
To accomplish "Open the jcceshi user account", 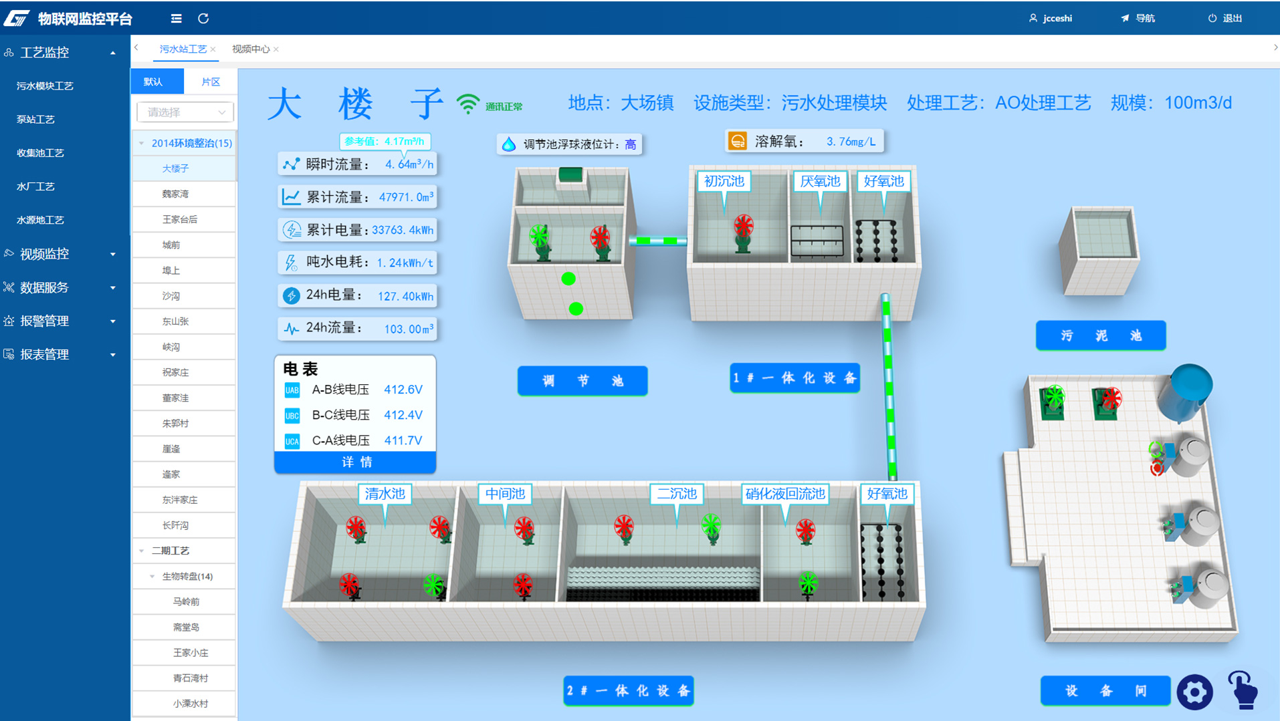I will (x=1051, y=18).
